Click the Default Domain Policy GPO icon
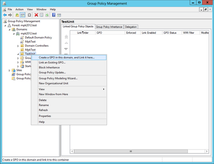 [22, 38]
